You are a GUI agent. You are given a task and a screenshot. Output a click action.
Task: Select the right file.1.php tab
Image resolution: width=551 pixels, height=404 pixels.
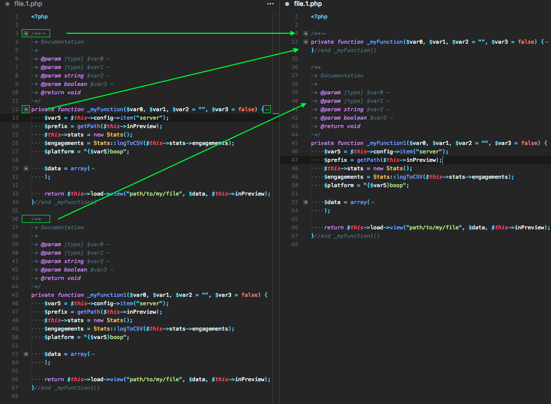[308, 4]
